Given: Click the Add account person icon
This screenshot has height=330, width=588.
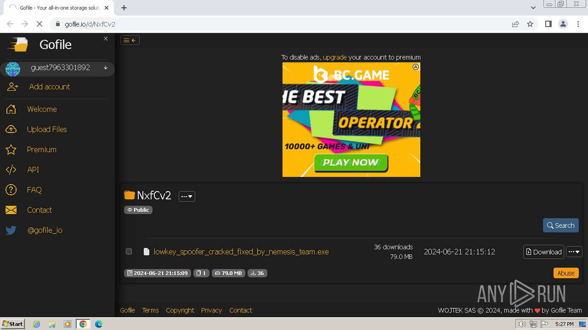Looking at the screenshot, I should [13, 87].
